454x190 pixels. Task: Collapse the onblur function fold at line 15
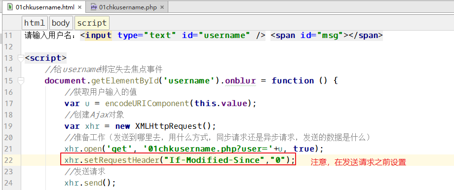[21, 81]
